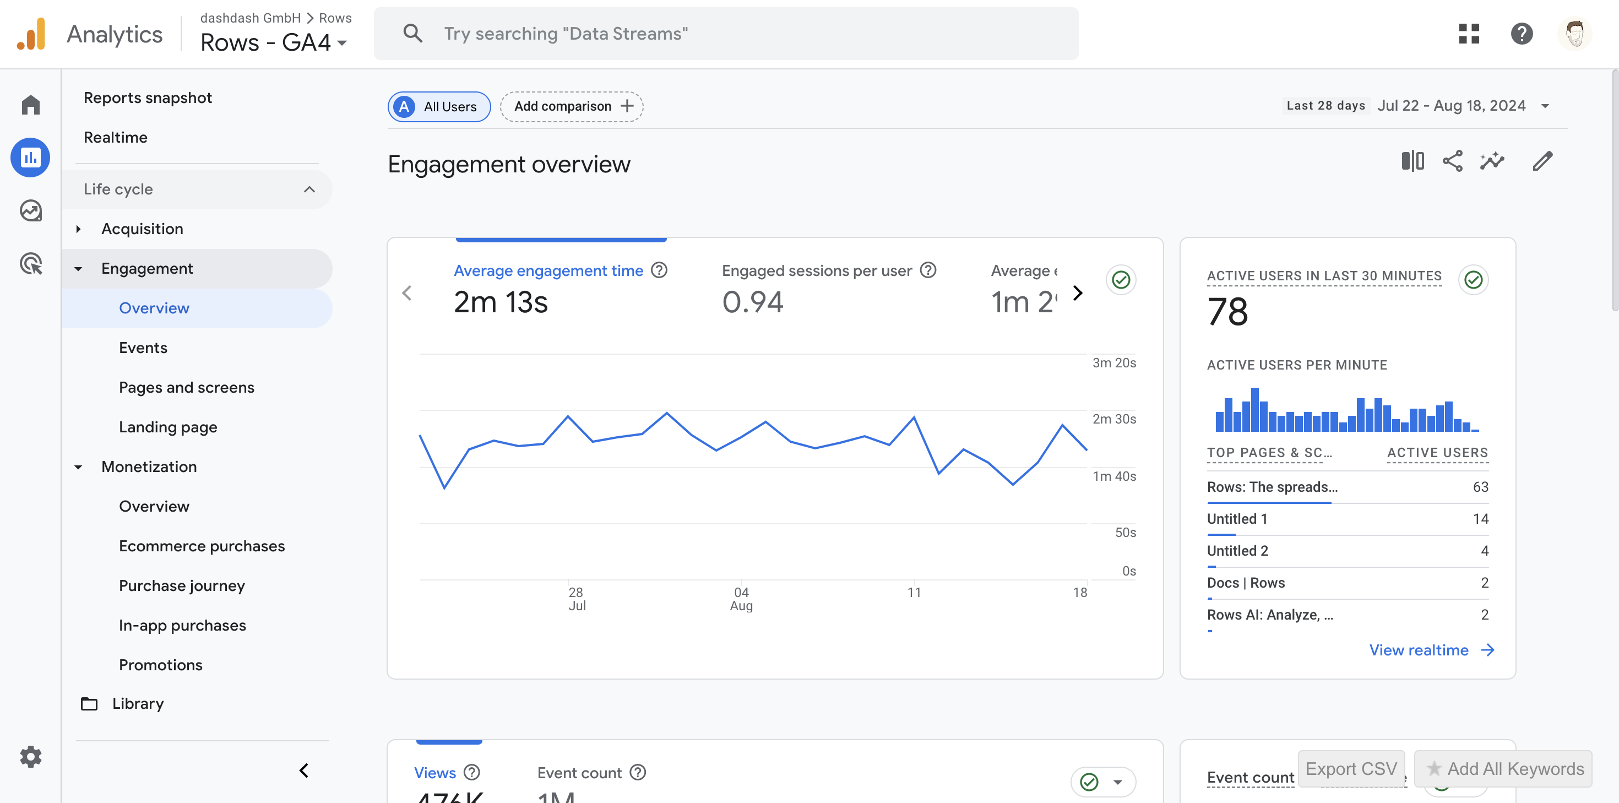Collapse the side navigation panel
This screenshot has height=803, width=1619.
(303, 771)
